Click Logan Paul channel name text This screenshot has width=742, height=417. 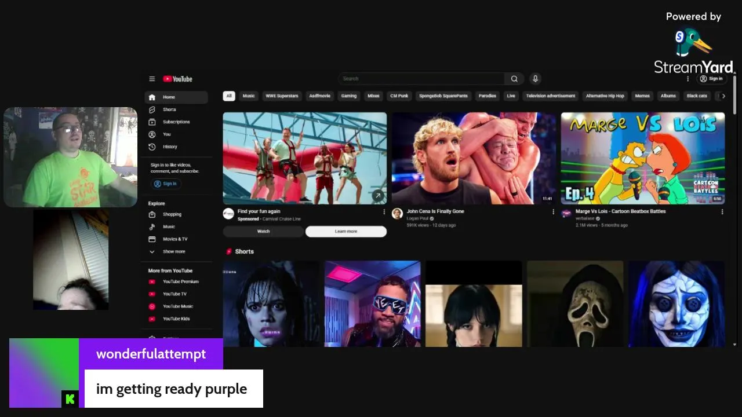[x=417, y=218]
